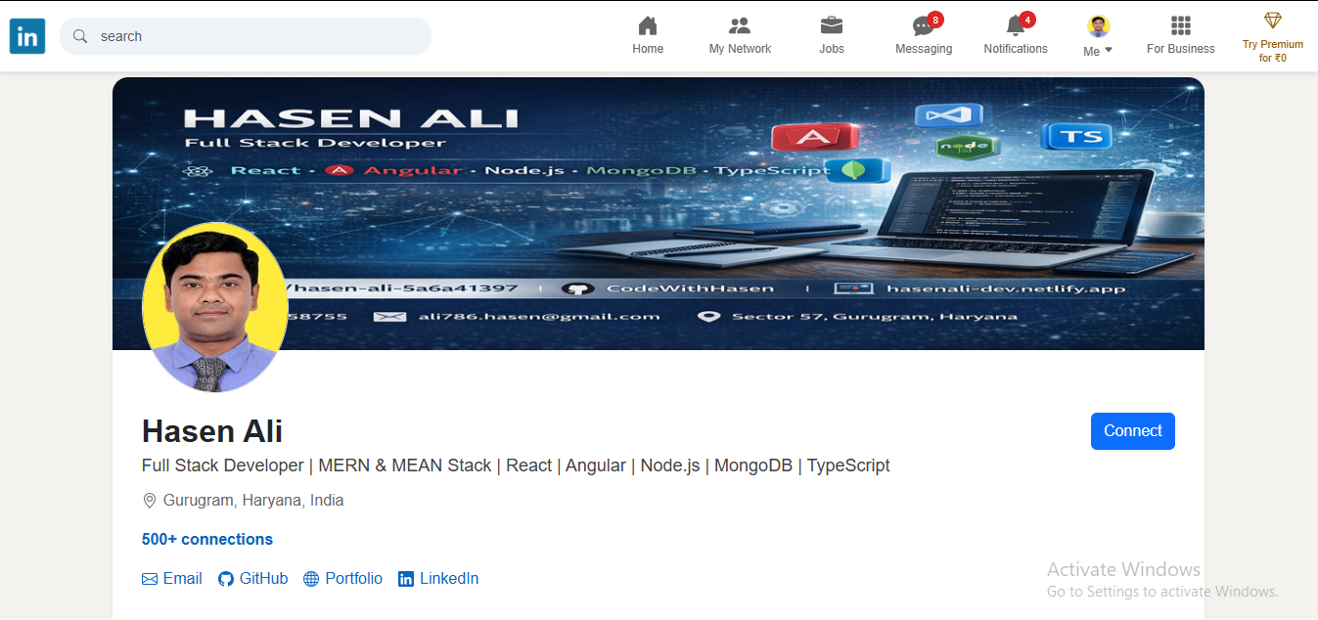Open Hasen Ali's profile photo

click(215, 308)
